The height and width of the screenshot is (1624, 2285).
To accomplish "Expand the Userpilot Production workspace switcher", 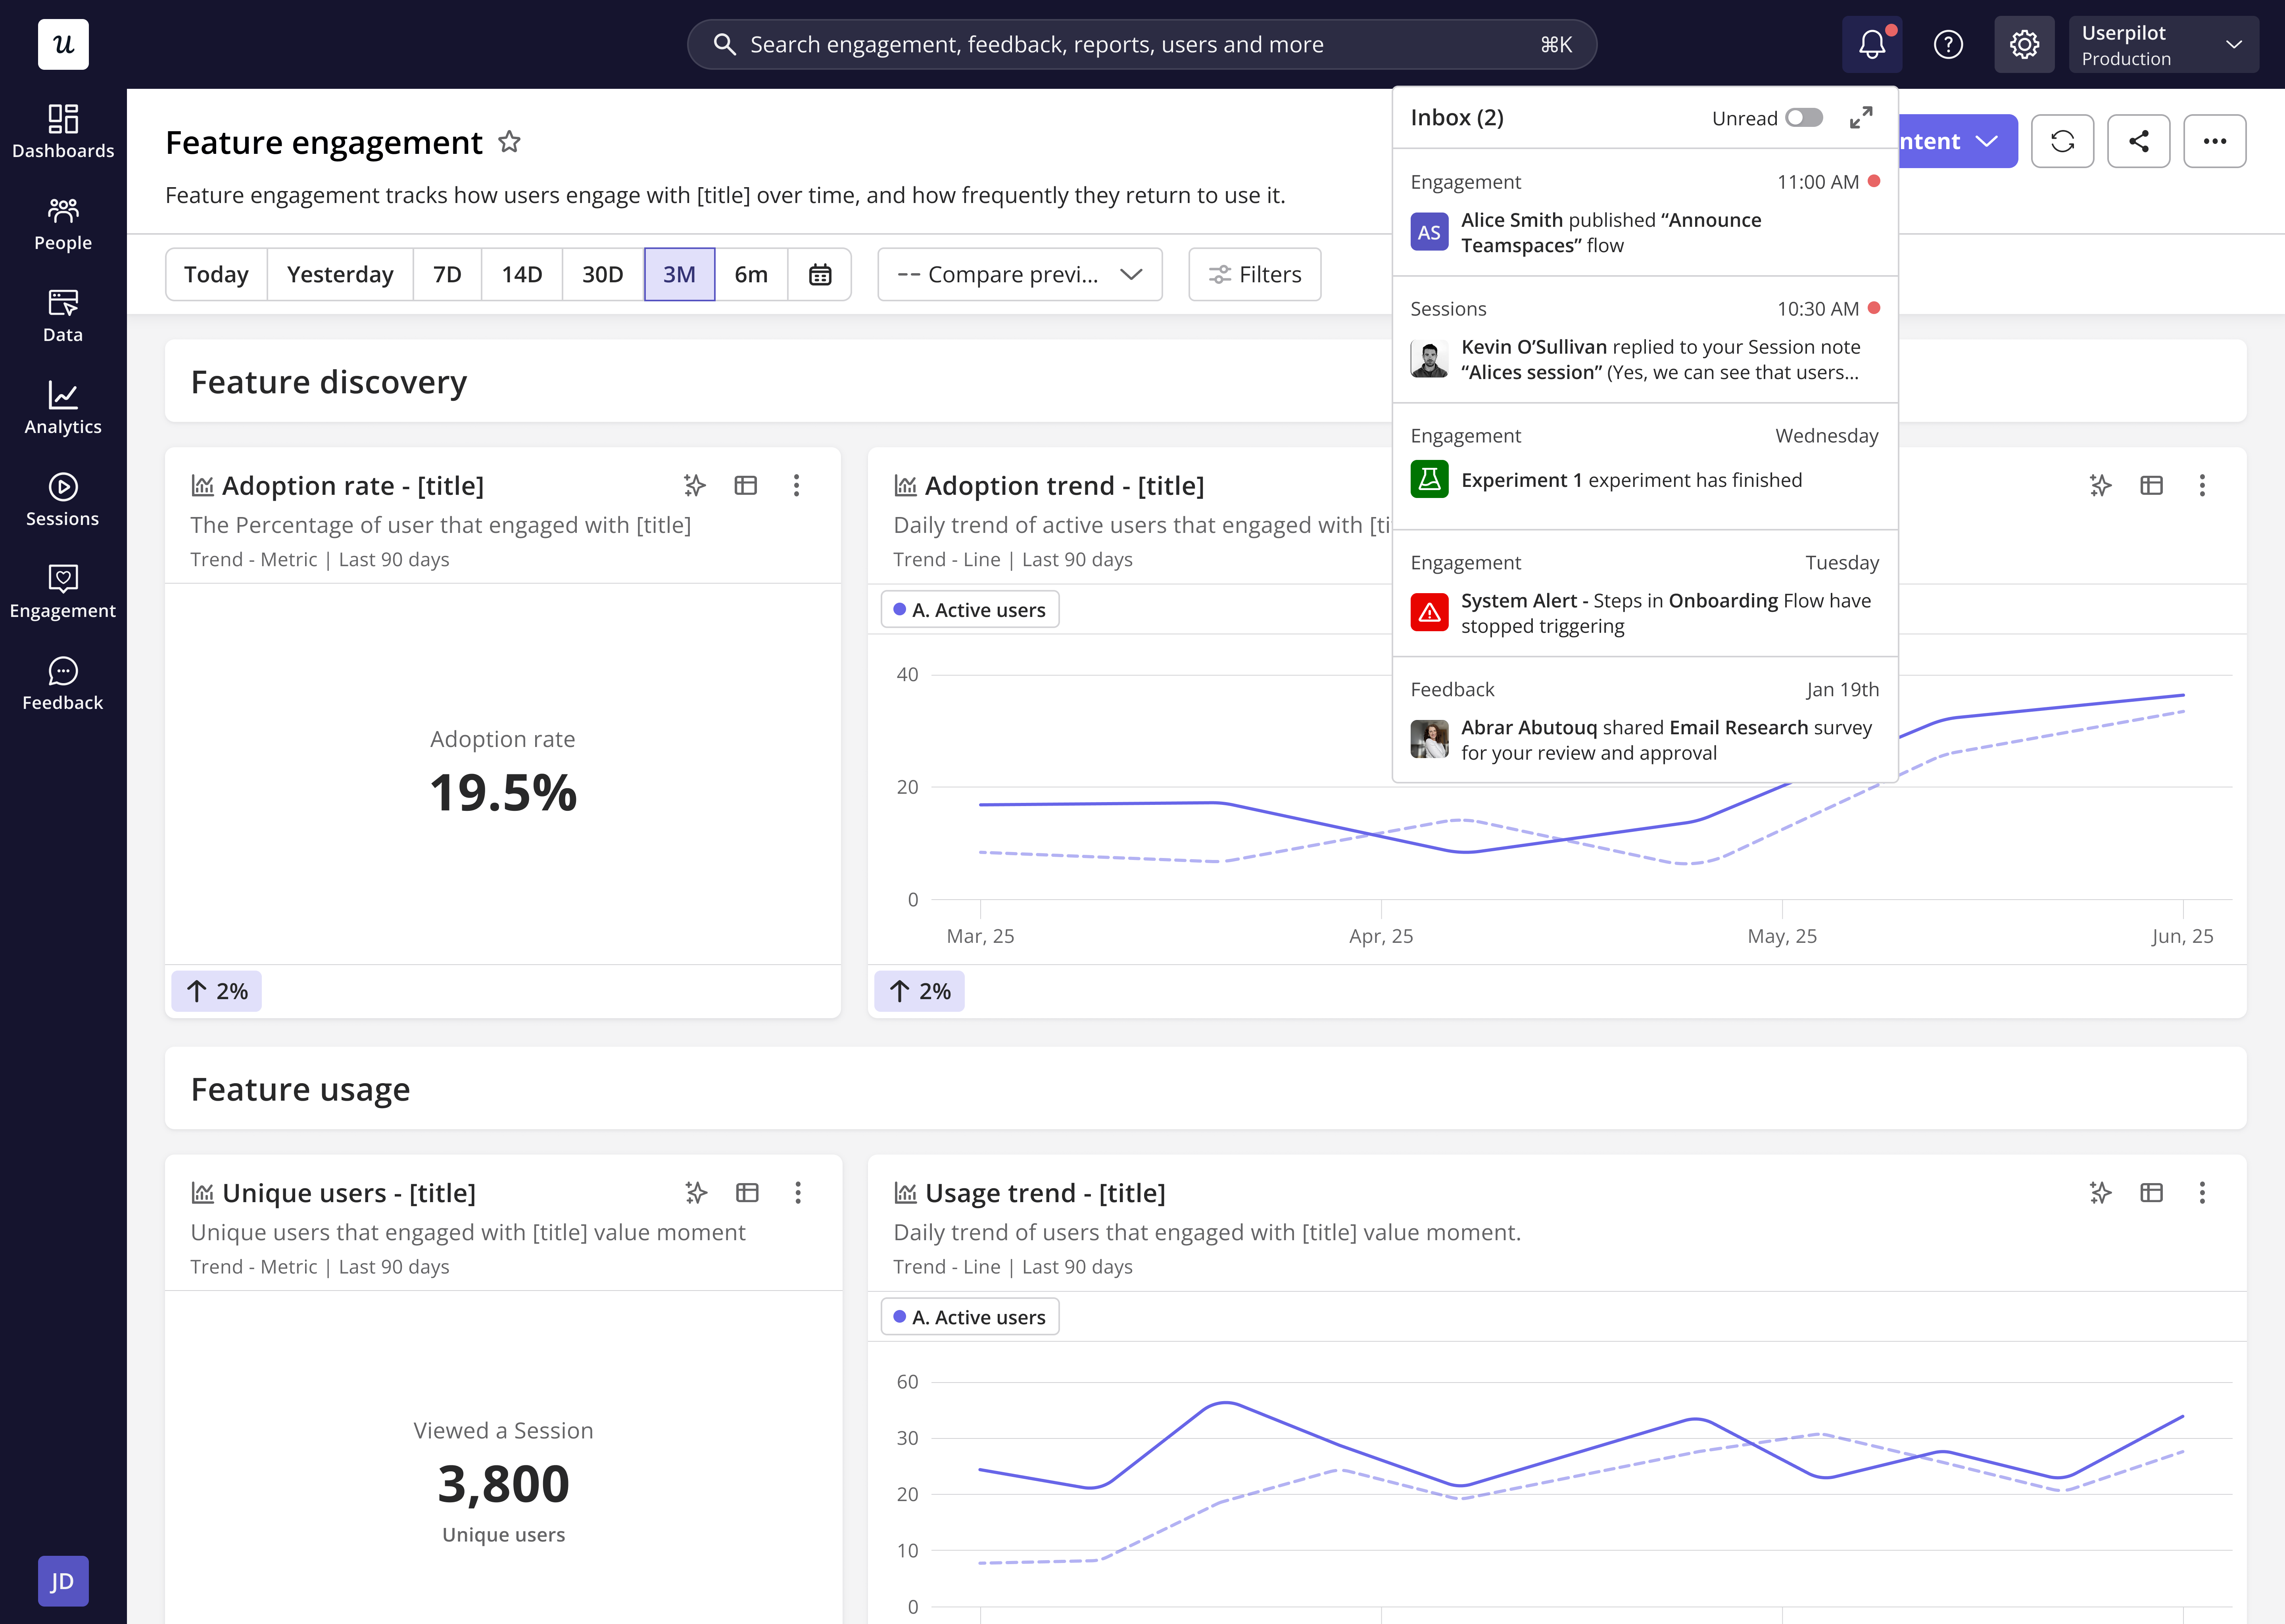I will pos(2162,45).
